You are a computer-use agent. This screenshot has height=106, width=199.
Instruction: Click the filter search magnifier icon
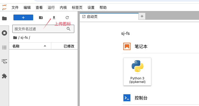tap(69, 29)
